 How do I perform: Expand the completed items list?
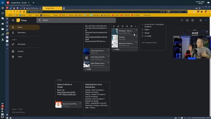tap(149, 43)
